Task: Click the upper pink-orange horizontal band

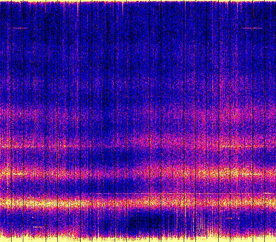Action: pyautogui.click(x=138, y=143)
